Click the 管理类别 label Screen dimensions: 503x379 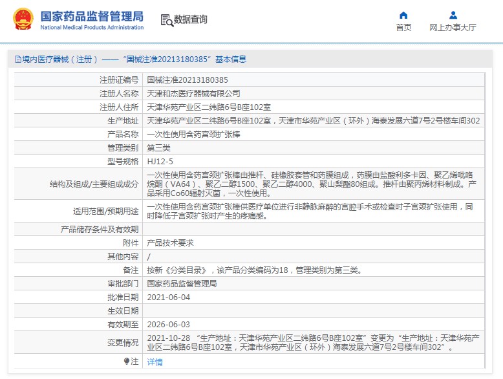click(x=123, y=148)
